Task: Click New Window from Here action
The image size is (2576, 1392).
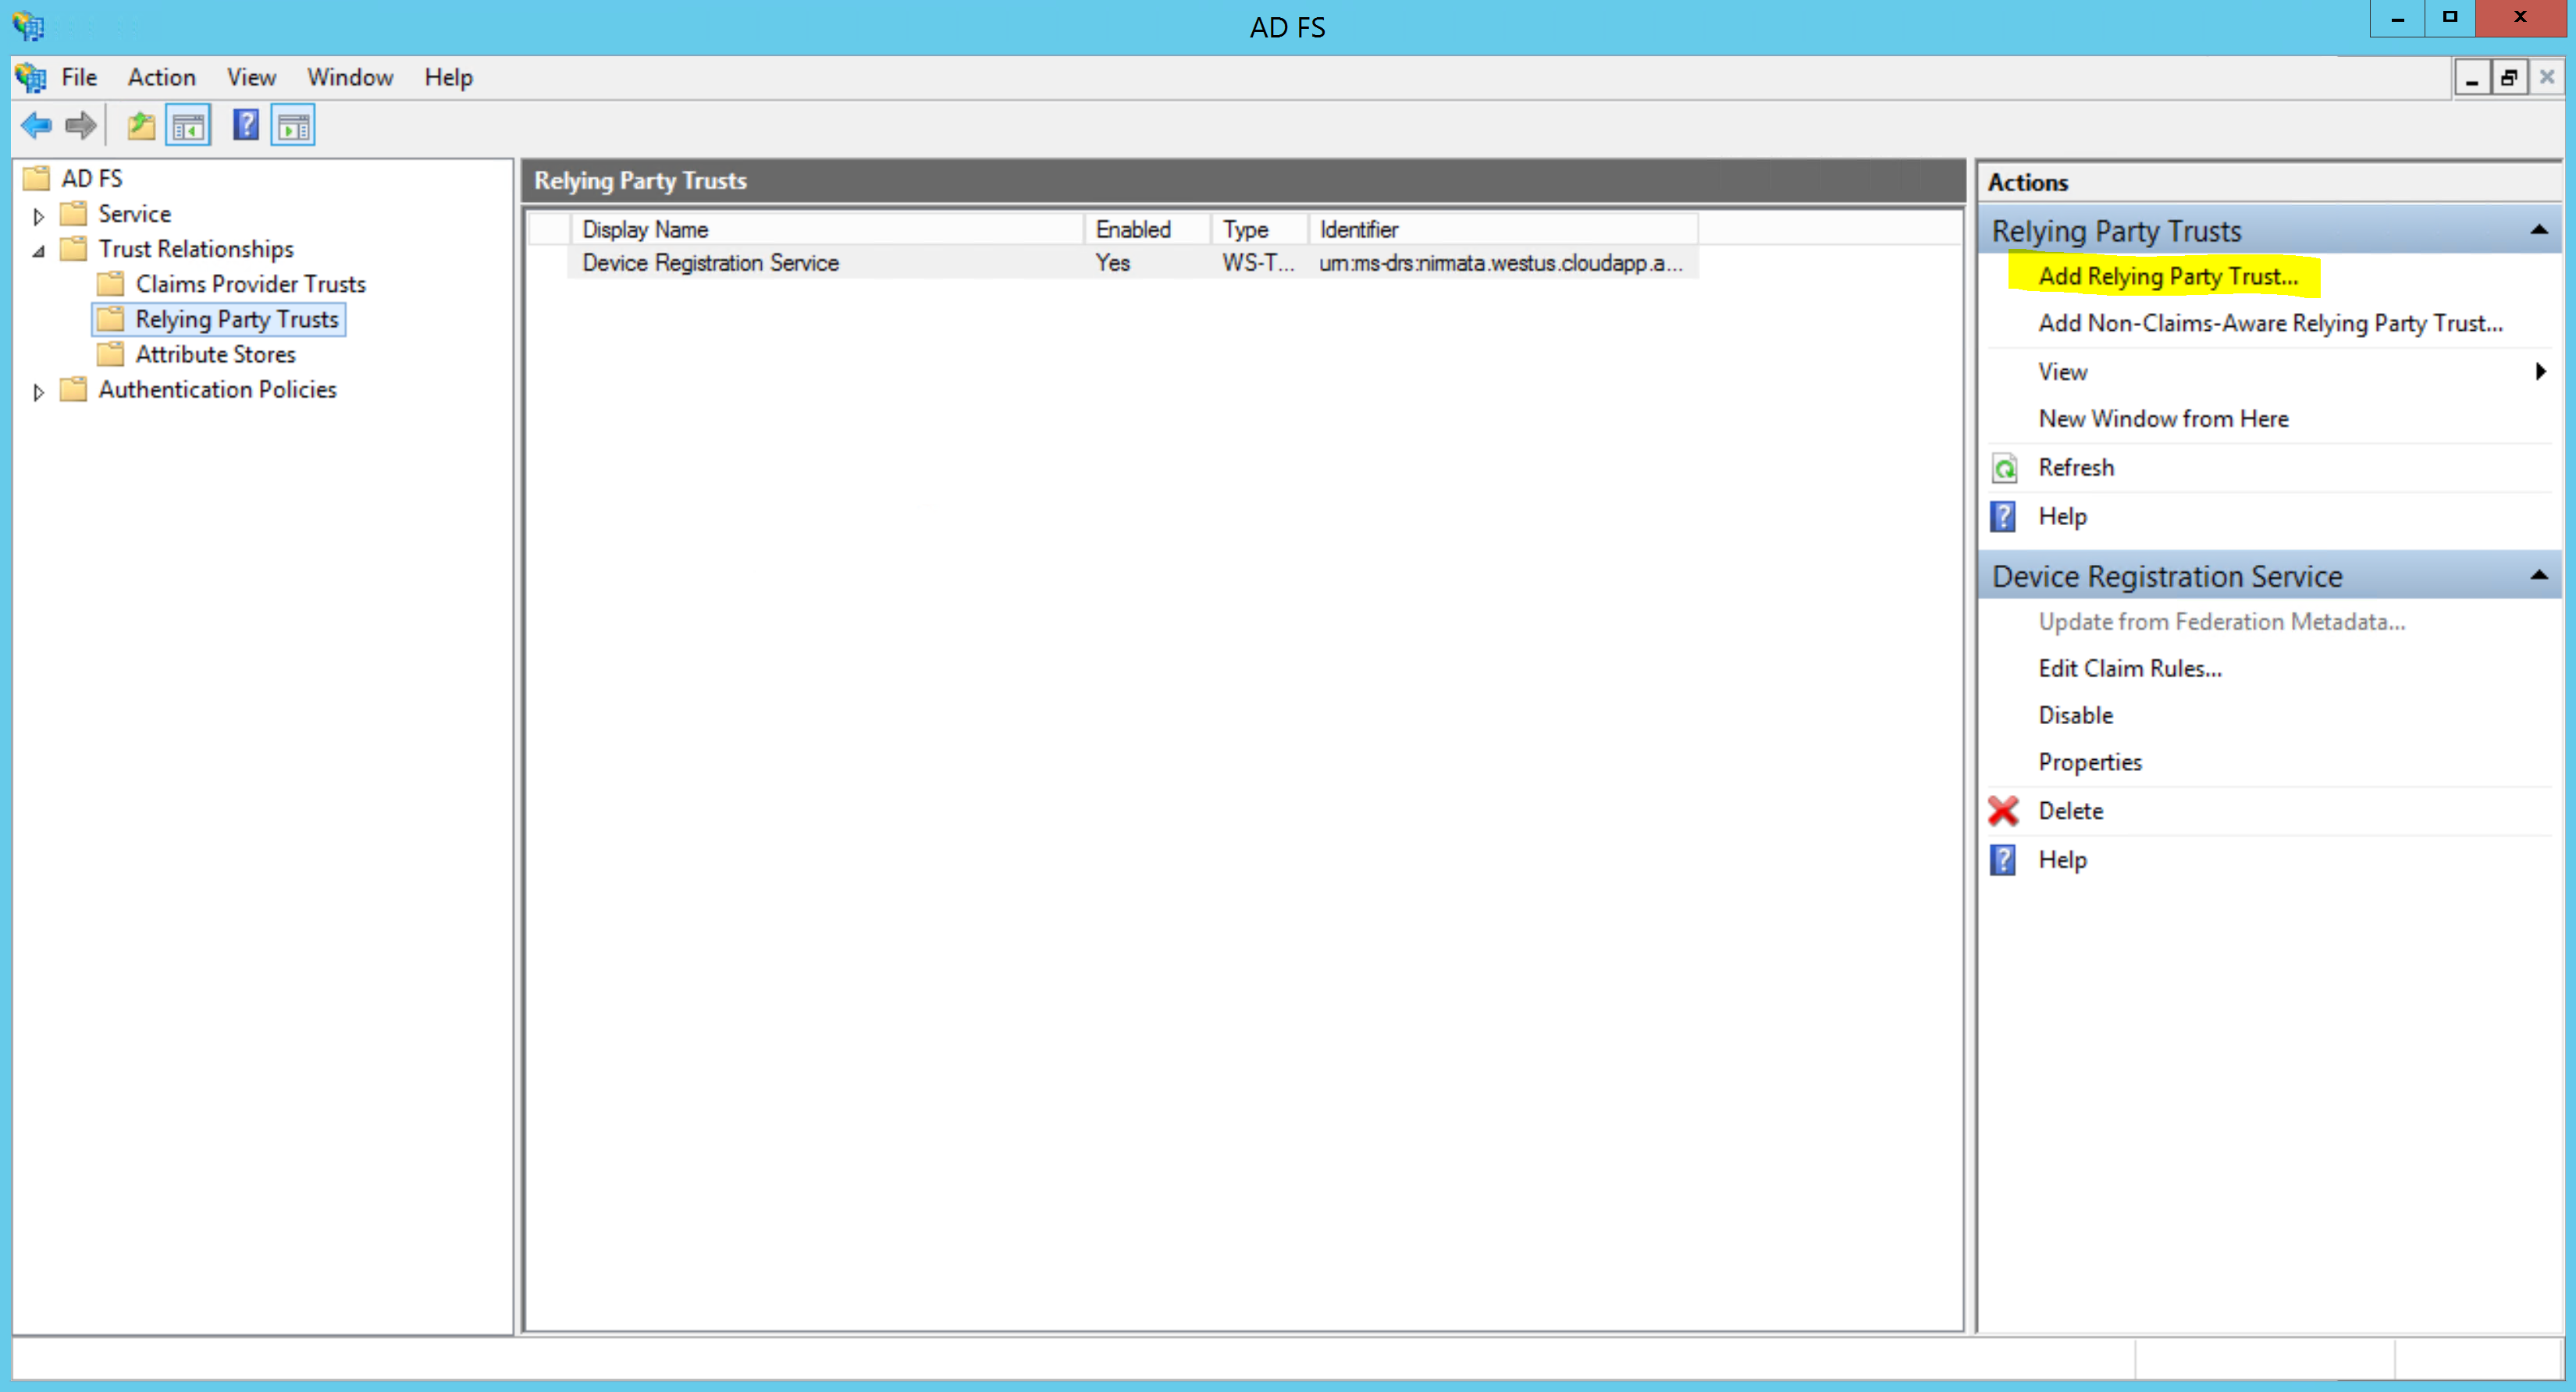Action: click(x=2163, y=419)
